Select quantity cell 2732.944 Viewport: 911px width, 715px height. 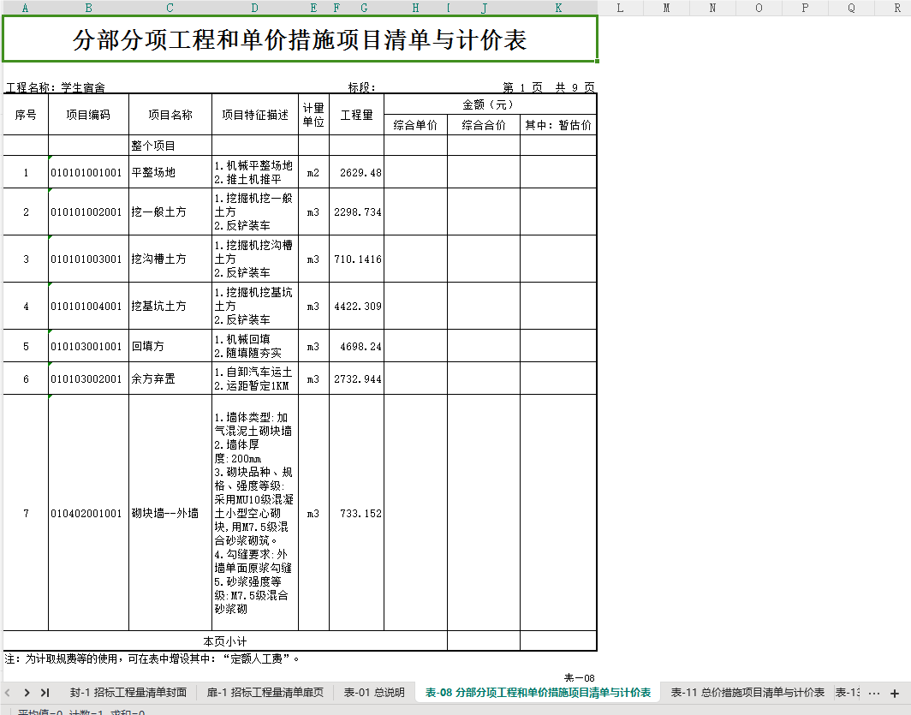[x=357, y=378]
